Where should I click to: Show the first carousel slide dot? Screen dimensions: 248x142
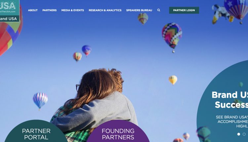tap(239, 134)
